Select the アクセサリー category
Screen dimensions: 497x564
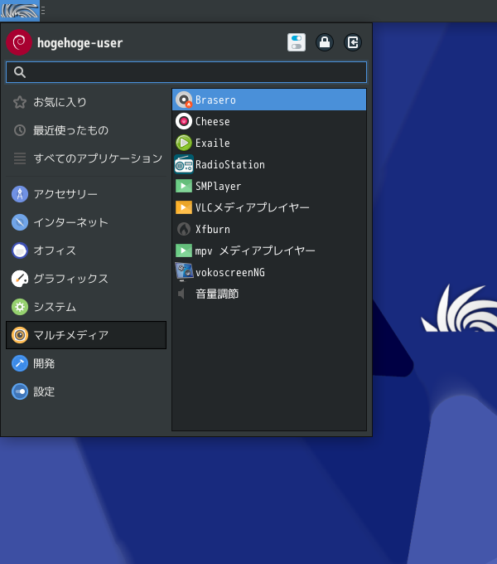pyautogui.click(x=86, y=194)
